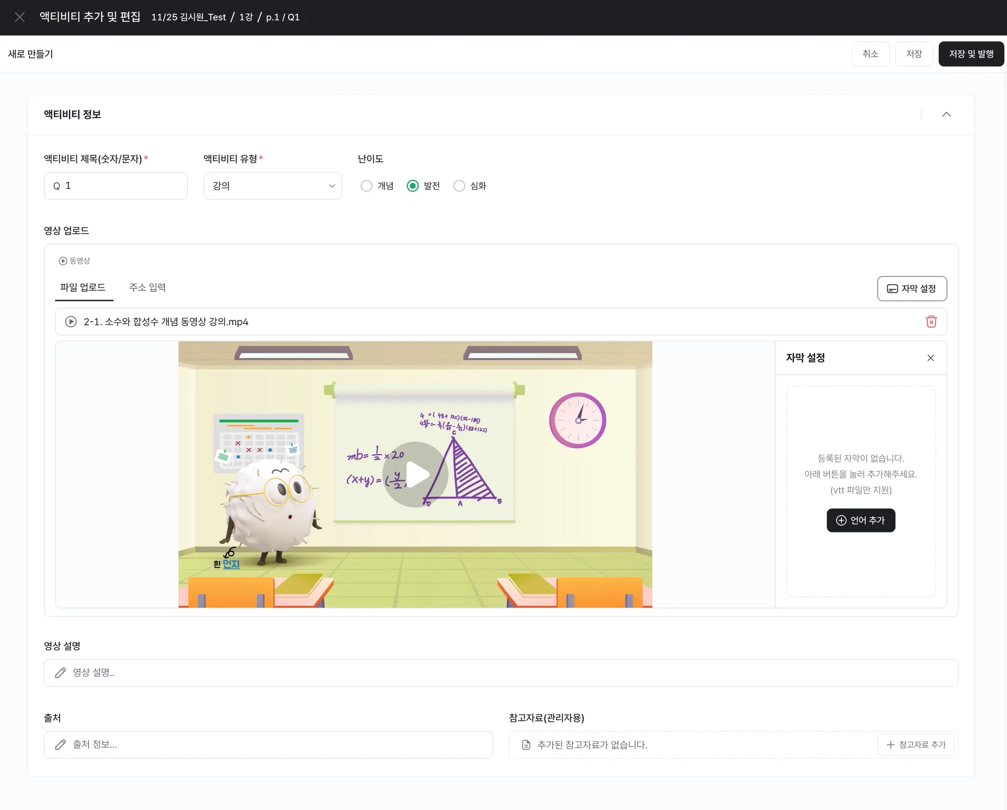Click the pencil icon in 출처 field

(x=60, y=745)
